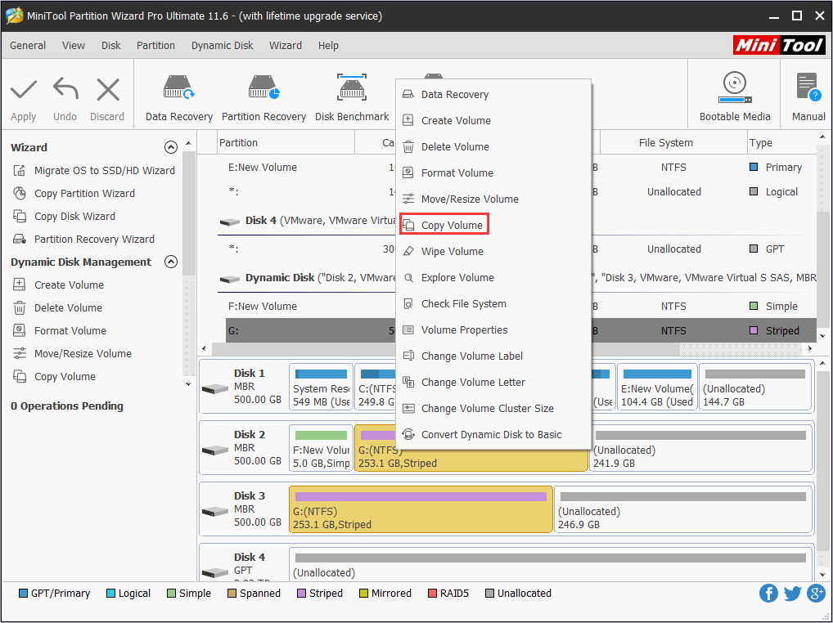Open Data Recovery from the toolbar
This screenshot has height=623, width=833.
[x=179, y=88]
